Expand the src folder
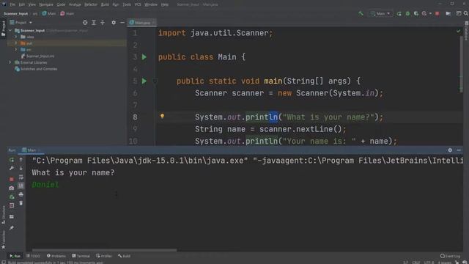 pos(16,49)
